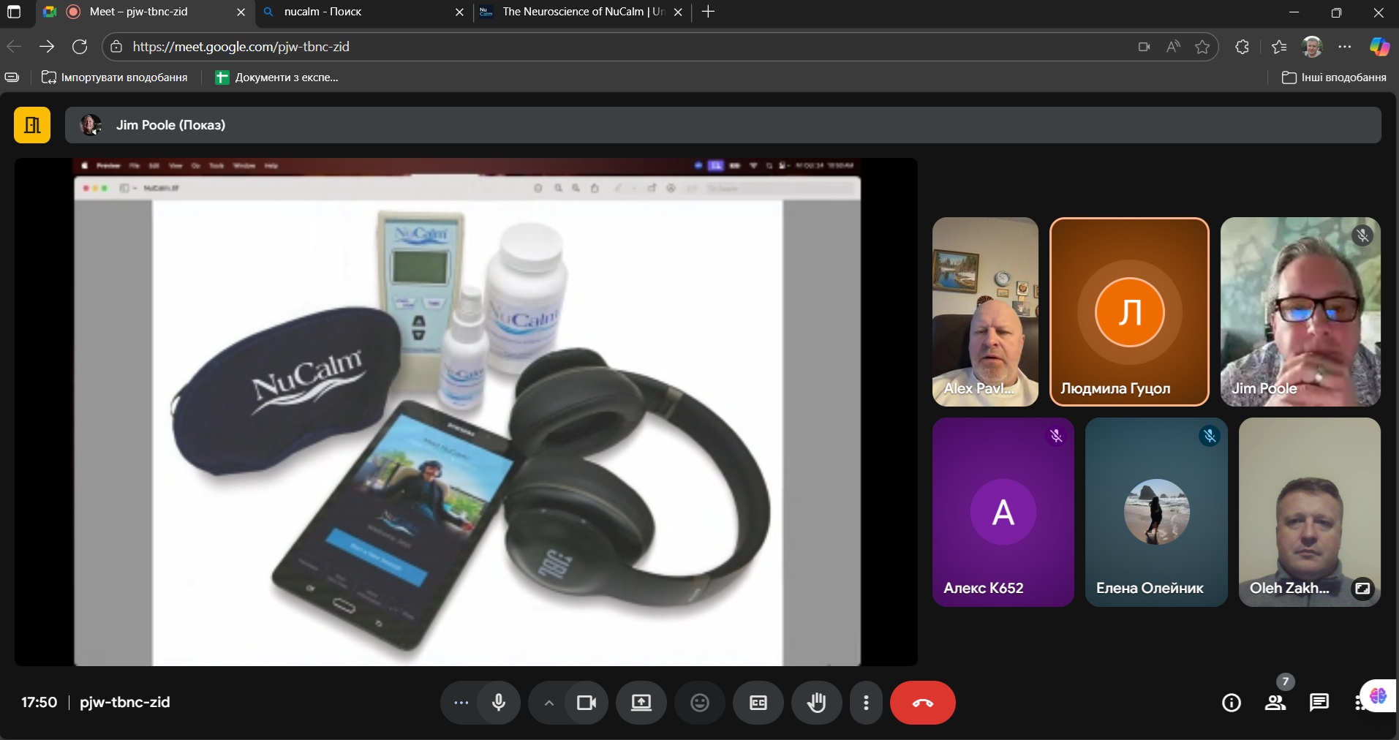
Task: Open audio options with three blue dots
Action: tap(461, 703)
